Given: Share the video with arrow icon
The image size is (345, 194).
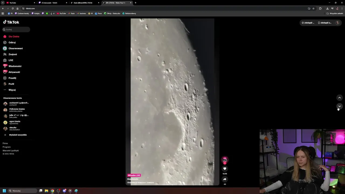Looking at the screenshot, I should [225, 179].
